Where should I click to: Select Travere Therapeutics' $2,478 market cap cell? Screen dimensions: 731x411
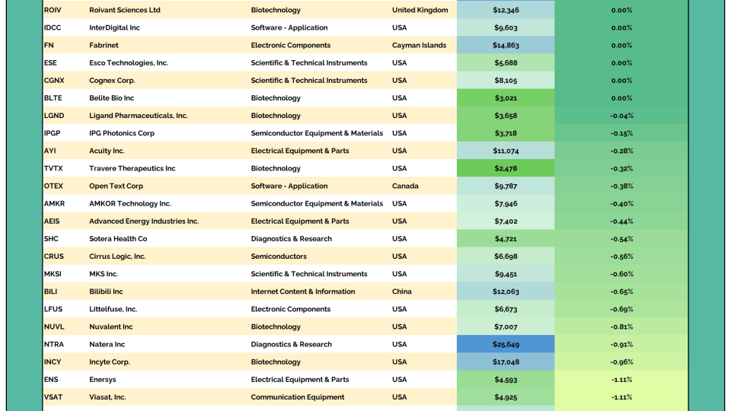pos(505,169)
